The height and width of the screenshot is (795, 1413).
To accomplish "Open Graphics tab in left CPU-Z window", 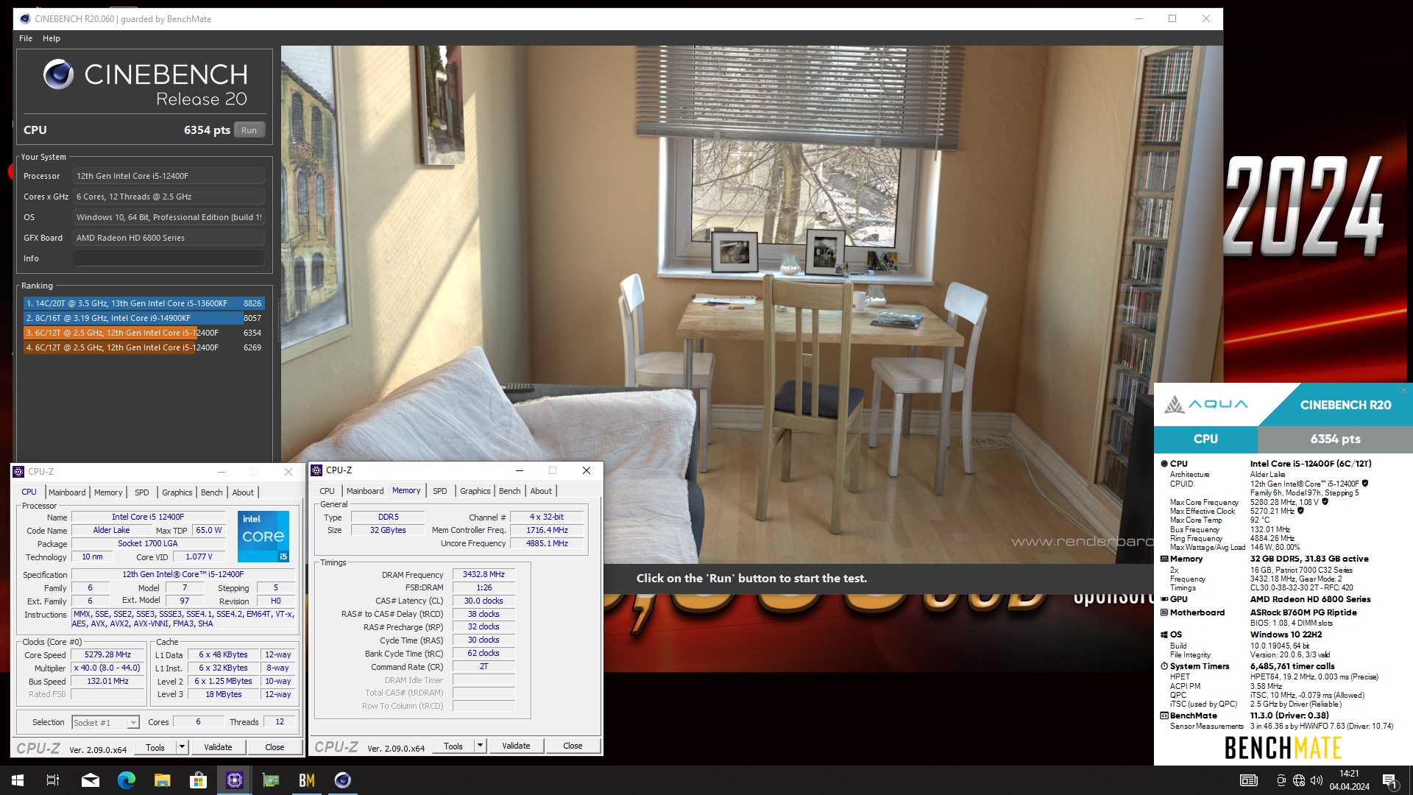I will (x=177, y=492).
